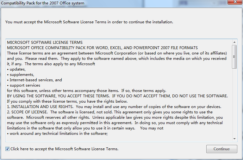Click the license scrollbar down arrow
This screenshot has width=243, height=160.
234,139
